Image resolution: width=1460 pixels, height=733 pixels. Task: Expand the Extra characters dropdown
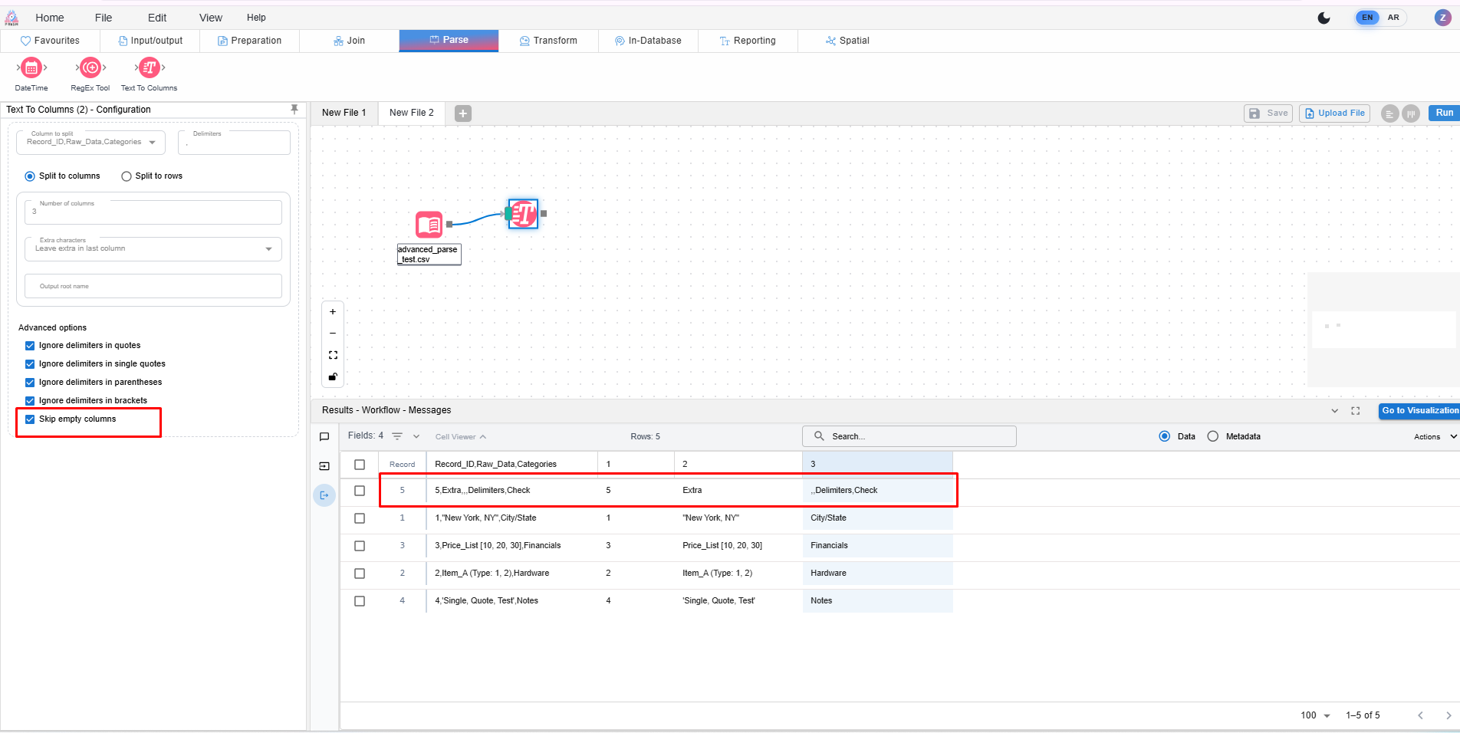click(153, 248)
